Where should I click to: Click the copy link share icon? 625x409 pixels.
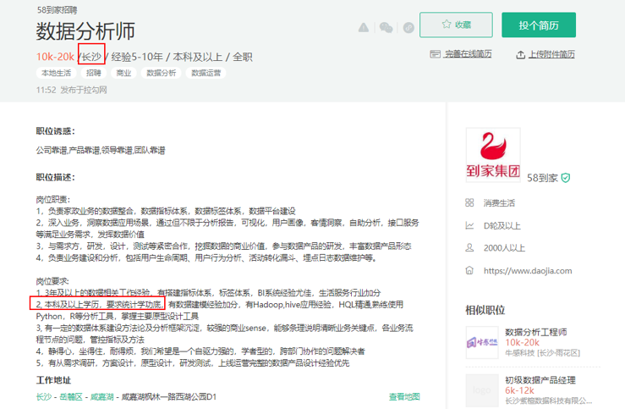pyautogui.click(x=408, y=27)
